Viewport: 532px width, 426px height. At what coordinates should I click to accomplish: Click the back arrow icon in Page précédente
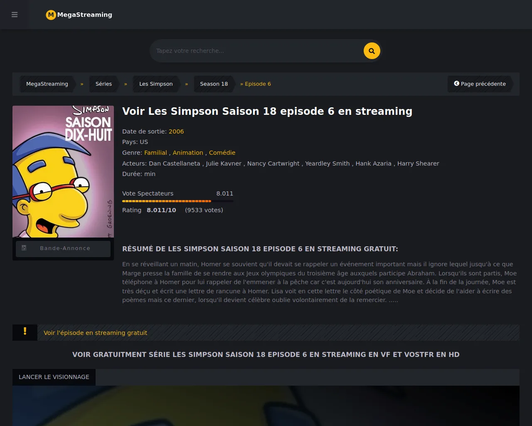pyautogui.click(x=456, y=84)
